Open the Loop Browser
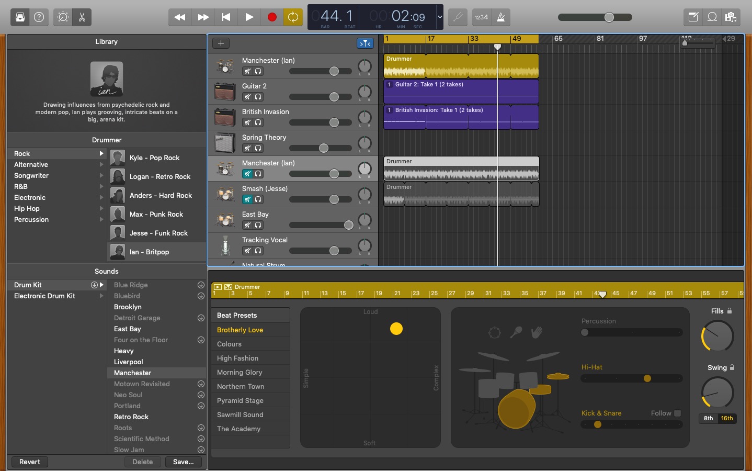 [712, 17]
